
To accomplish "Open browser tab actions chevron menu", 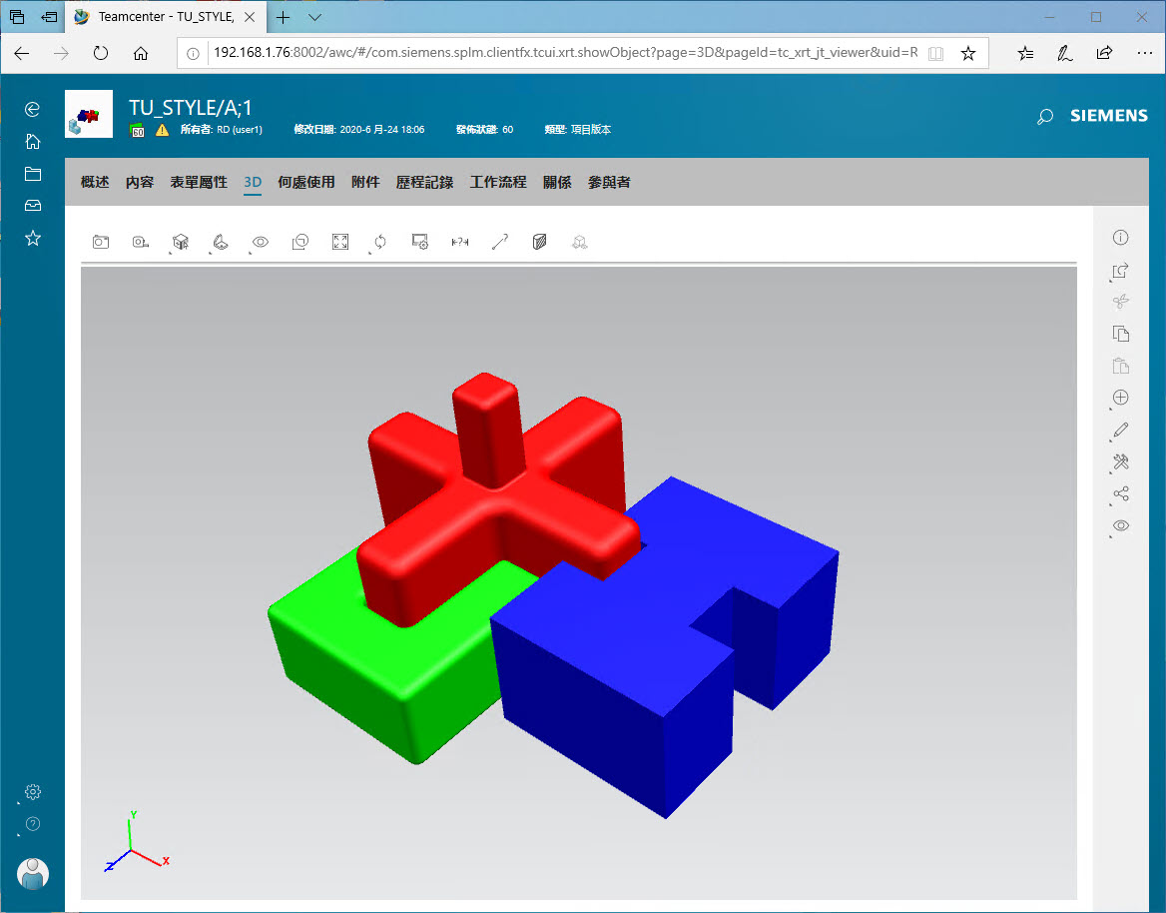I will point(315,17).
